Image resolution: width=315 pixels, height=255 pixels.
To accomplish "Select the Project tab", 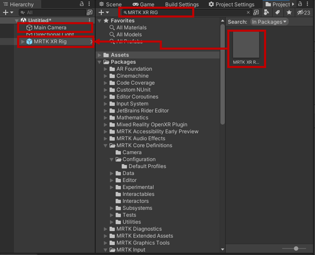I will click(277, 4).
